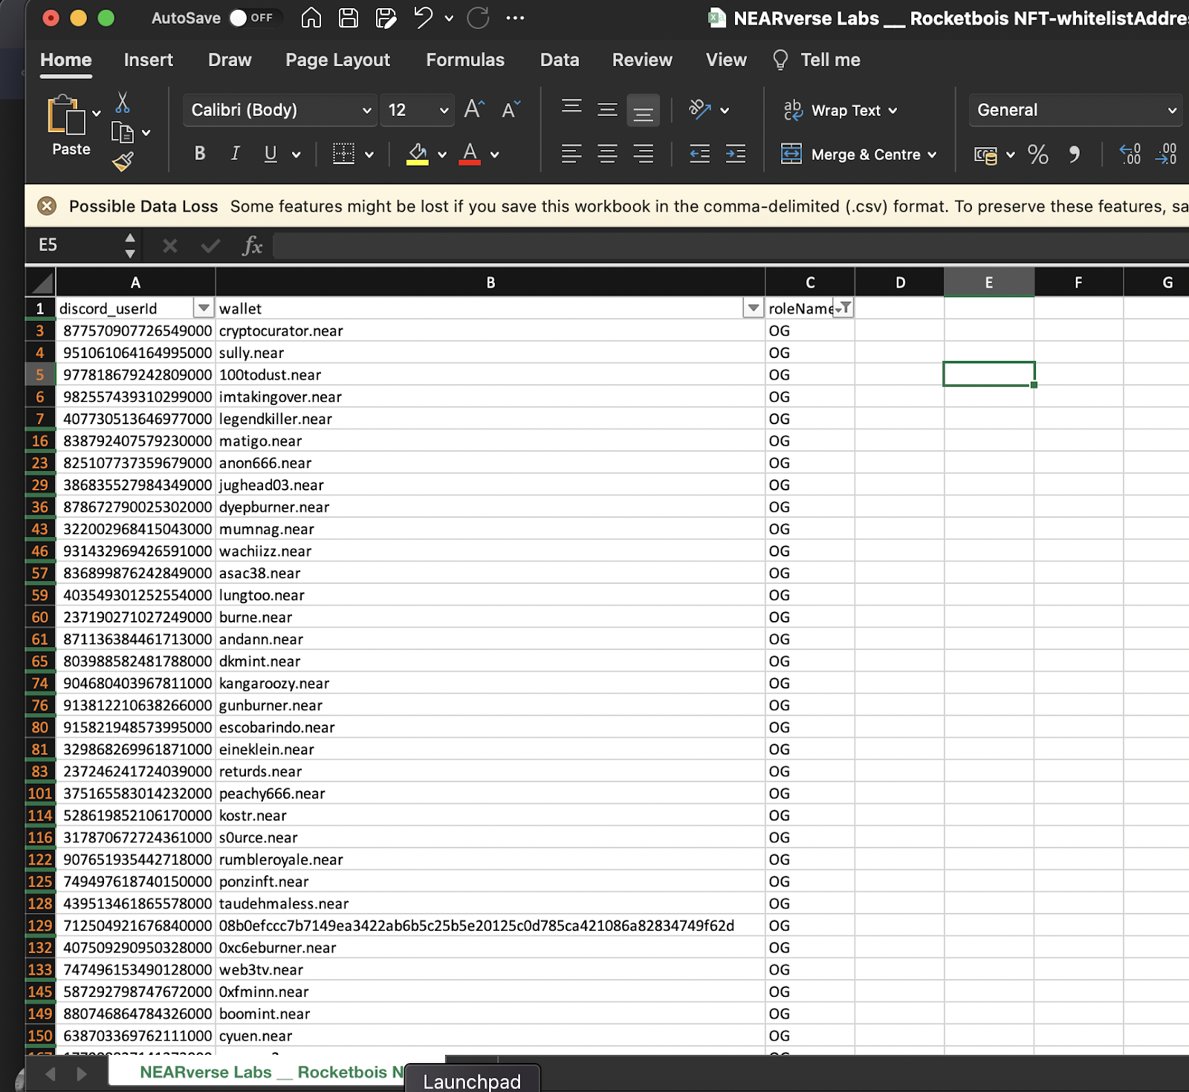Undo the last action
The height and width of the screenshot is (1092, 1189).
click(x=423, y=18)
